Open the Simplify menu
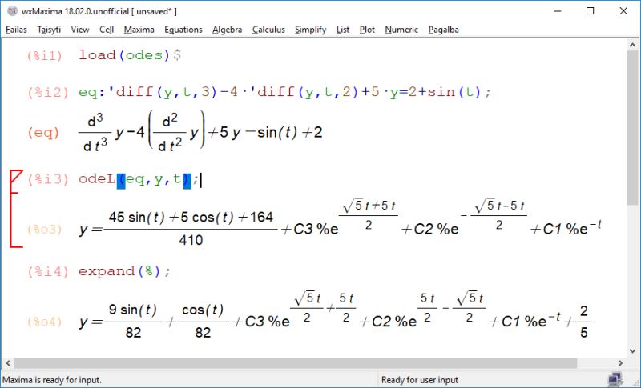The height and width of the screenshot is (388, 641). tap(310, 30)
